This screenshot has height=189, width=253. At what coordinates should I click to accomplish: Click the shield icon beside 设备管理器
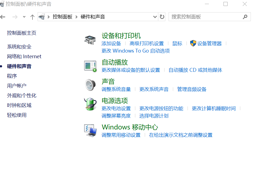coord(193,43)
